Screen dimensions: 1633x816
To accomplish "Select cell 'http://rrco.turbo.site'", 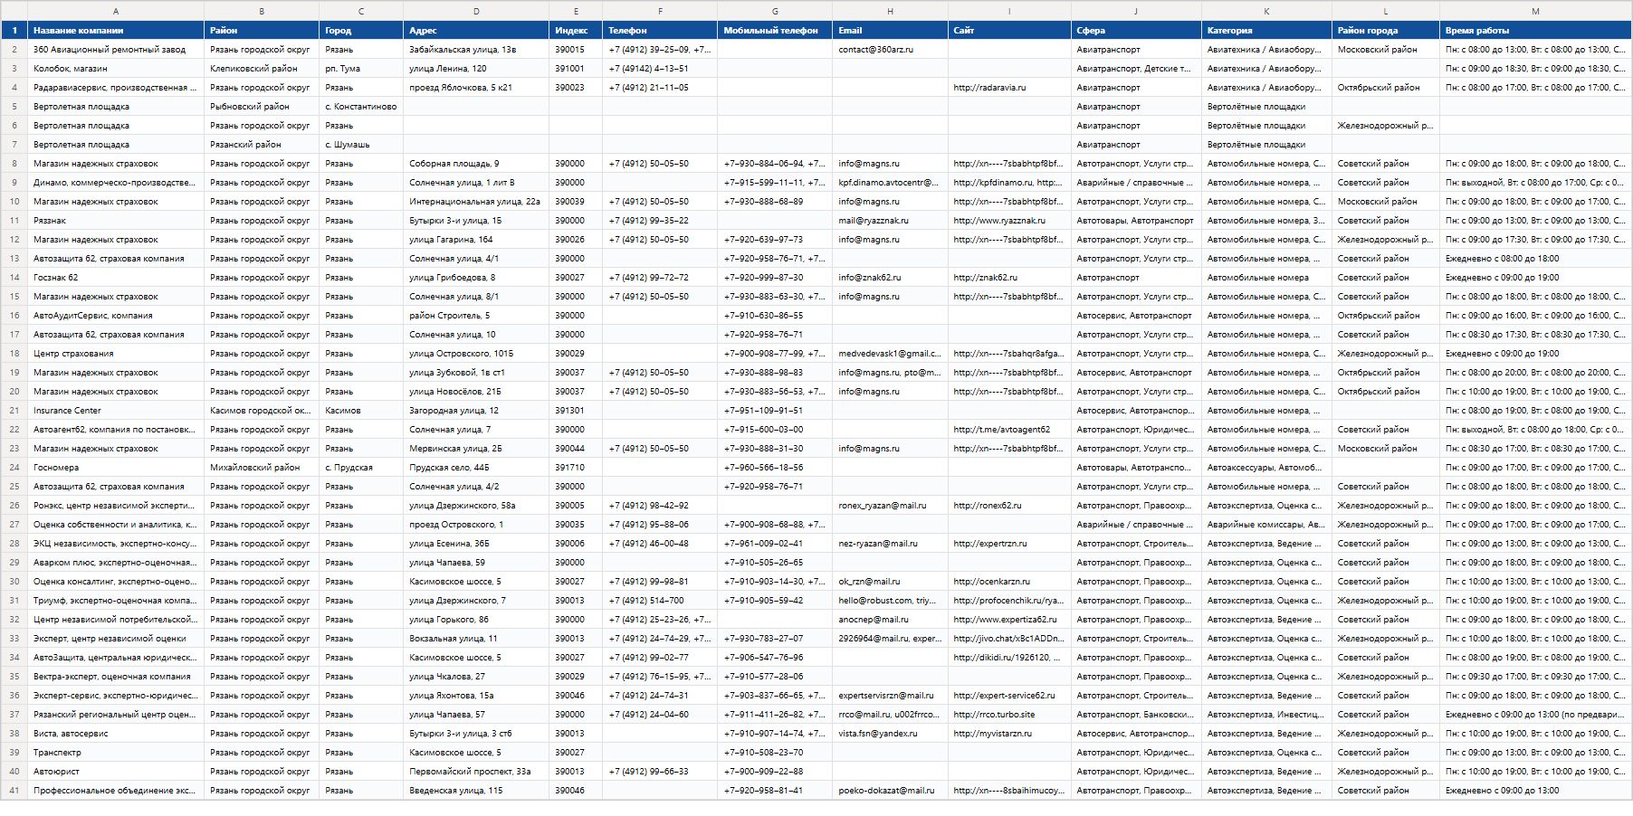I will point(1009,715).
